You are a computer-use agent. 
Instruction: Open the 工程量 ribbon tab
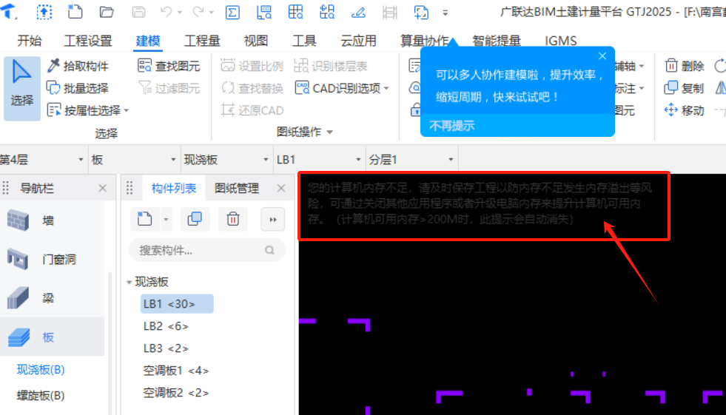[x=202, y=41]
